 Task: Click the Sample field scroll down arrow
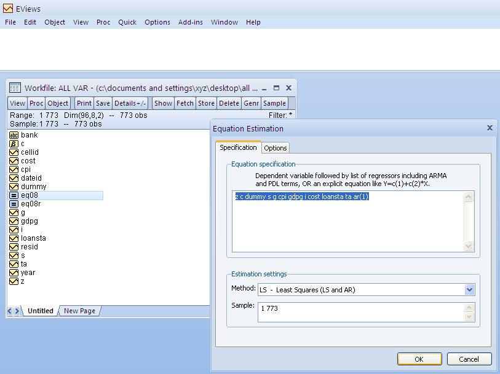pos(469,316)
